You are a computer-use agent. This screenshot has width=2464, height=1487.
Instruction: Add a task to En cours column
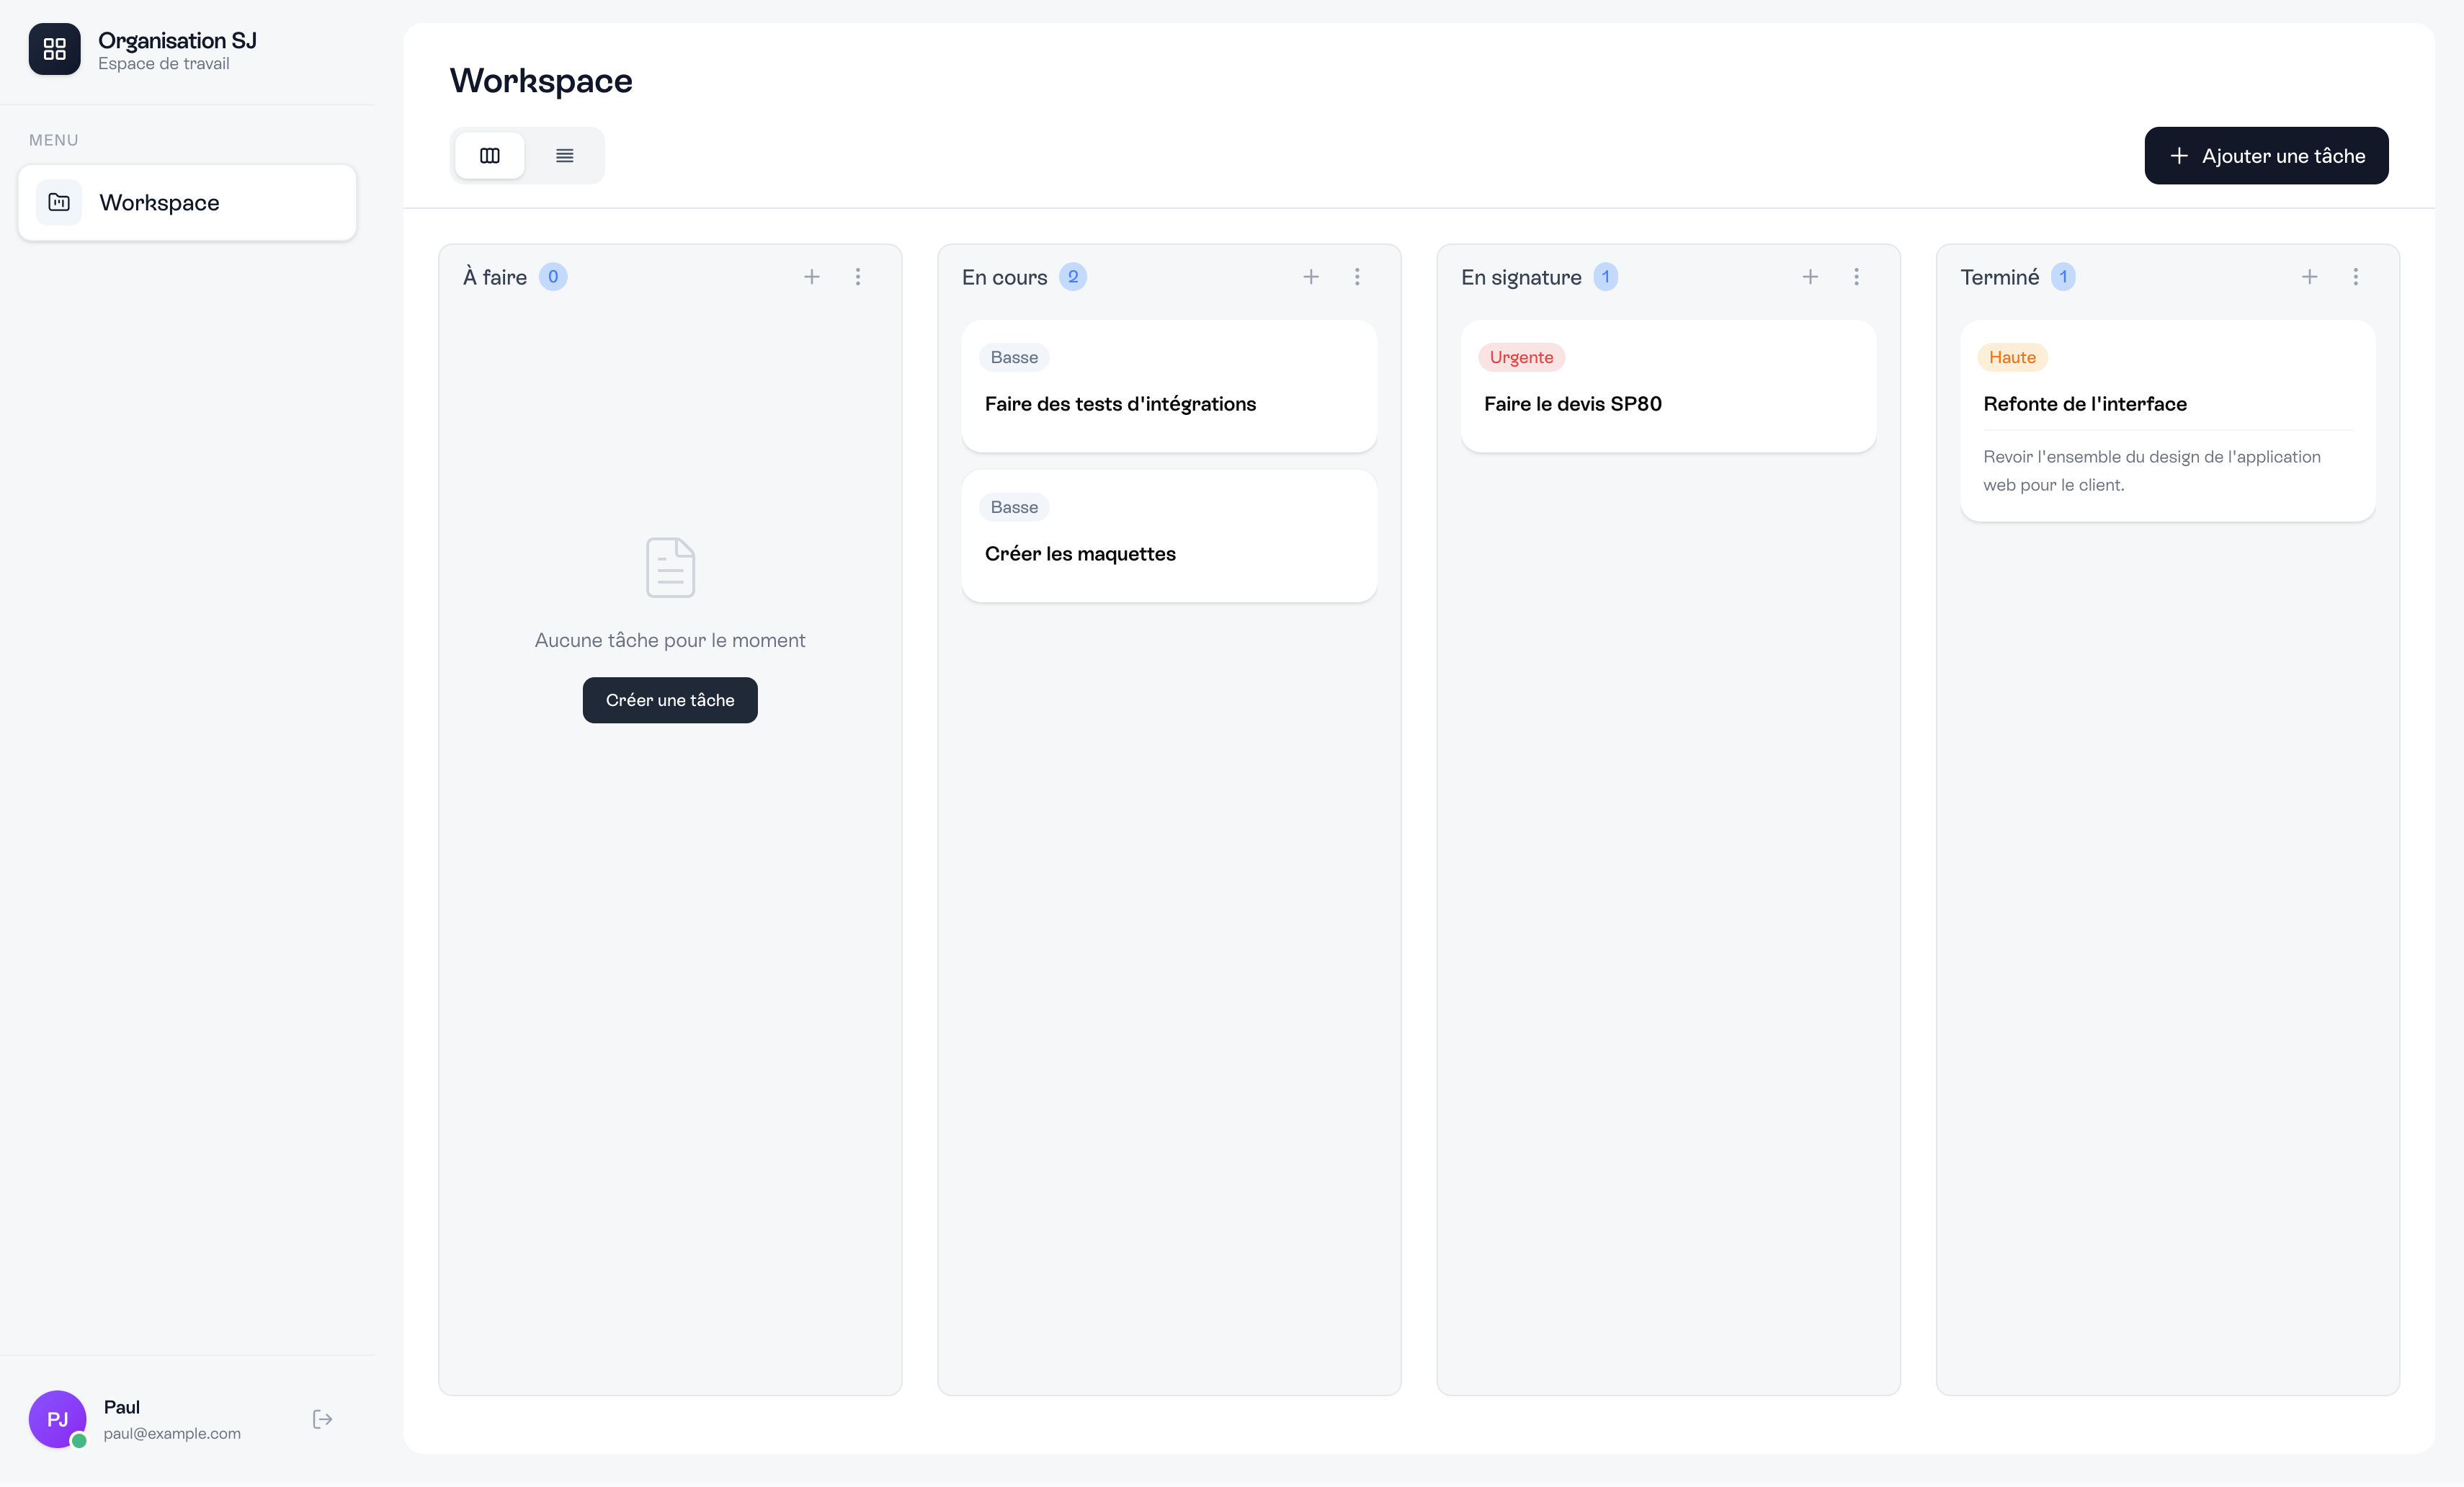tap(1310, 277)
